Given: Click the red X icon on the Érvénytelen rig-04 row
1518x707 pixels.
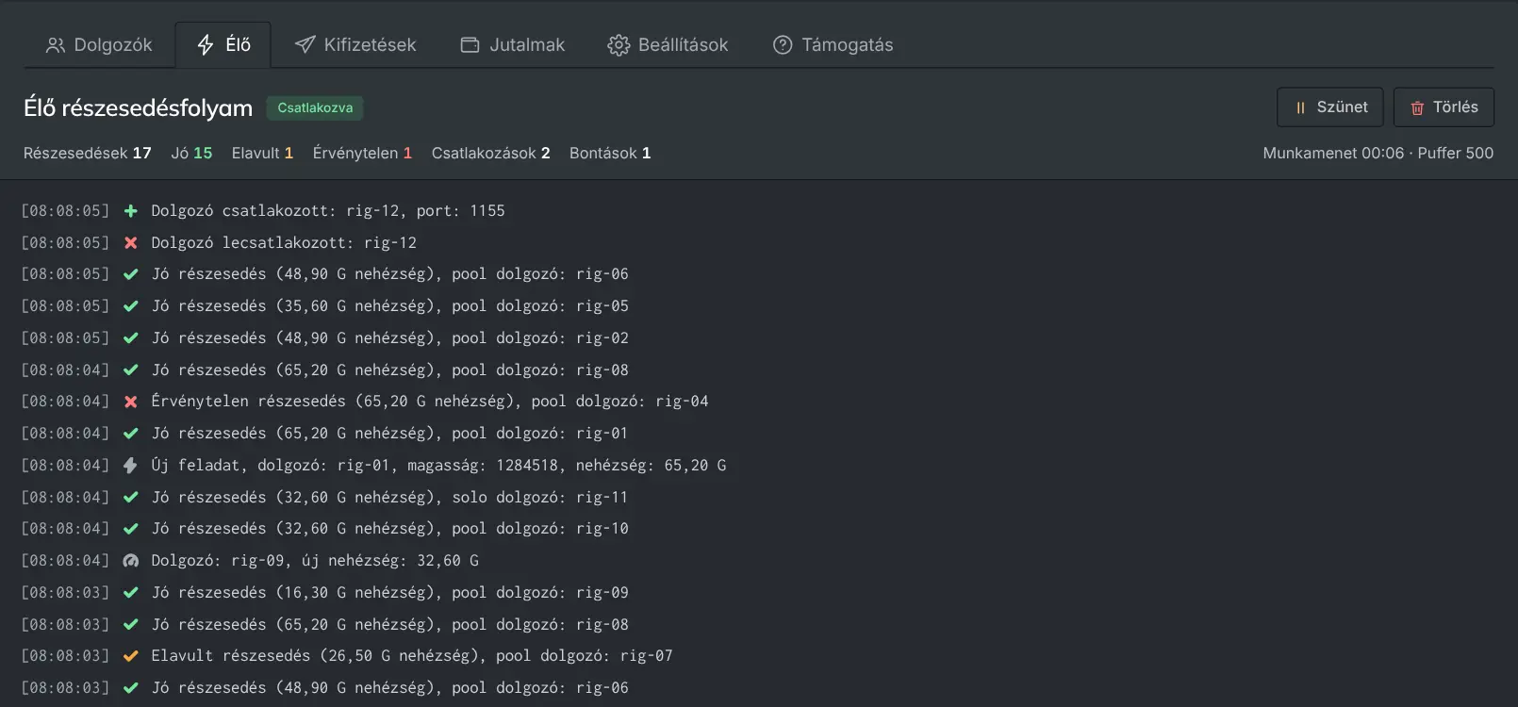Looking at the screenshot, I should 131,402.
